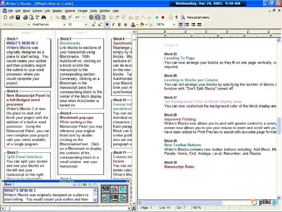Image resolution: width=282 pixels, height=212 pixels.
Task: Open the Format menu
Action: click(82, 11)
